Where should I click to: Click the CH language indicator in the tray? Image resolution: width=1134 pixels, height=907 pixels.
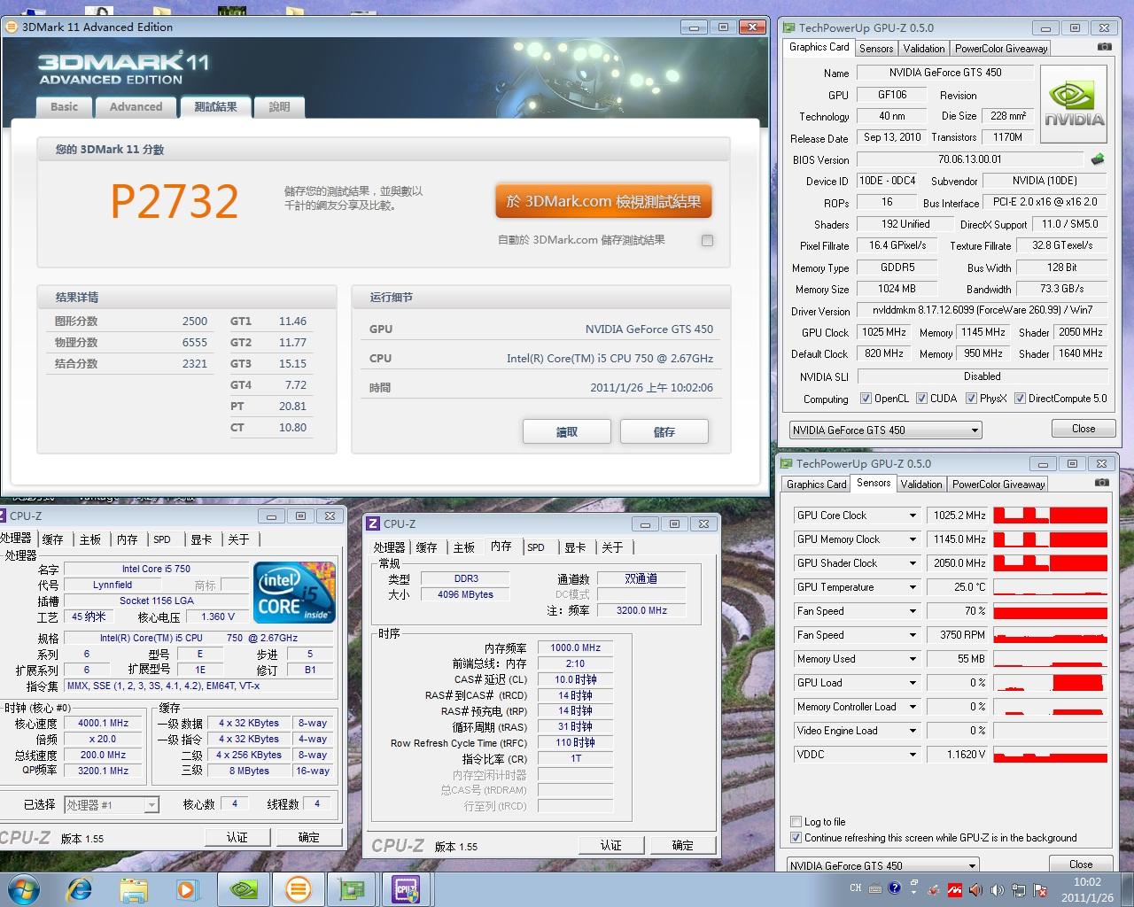click(856, 888)
